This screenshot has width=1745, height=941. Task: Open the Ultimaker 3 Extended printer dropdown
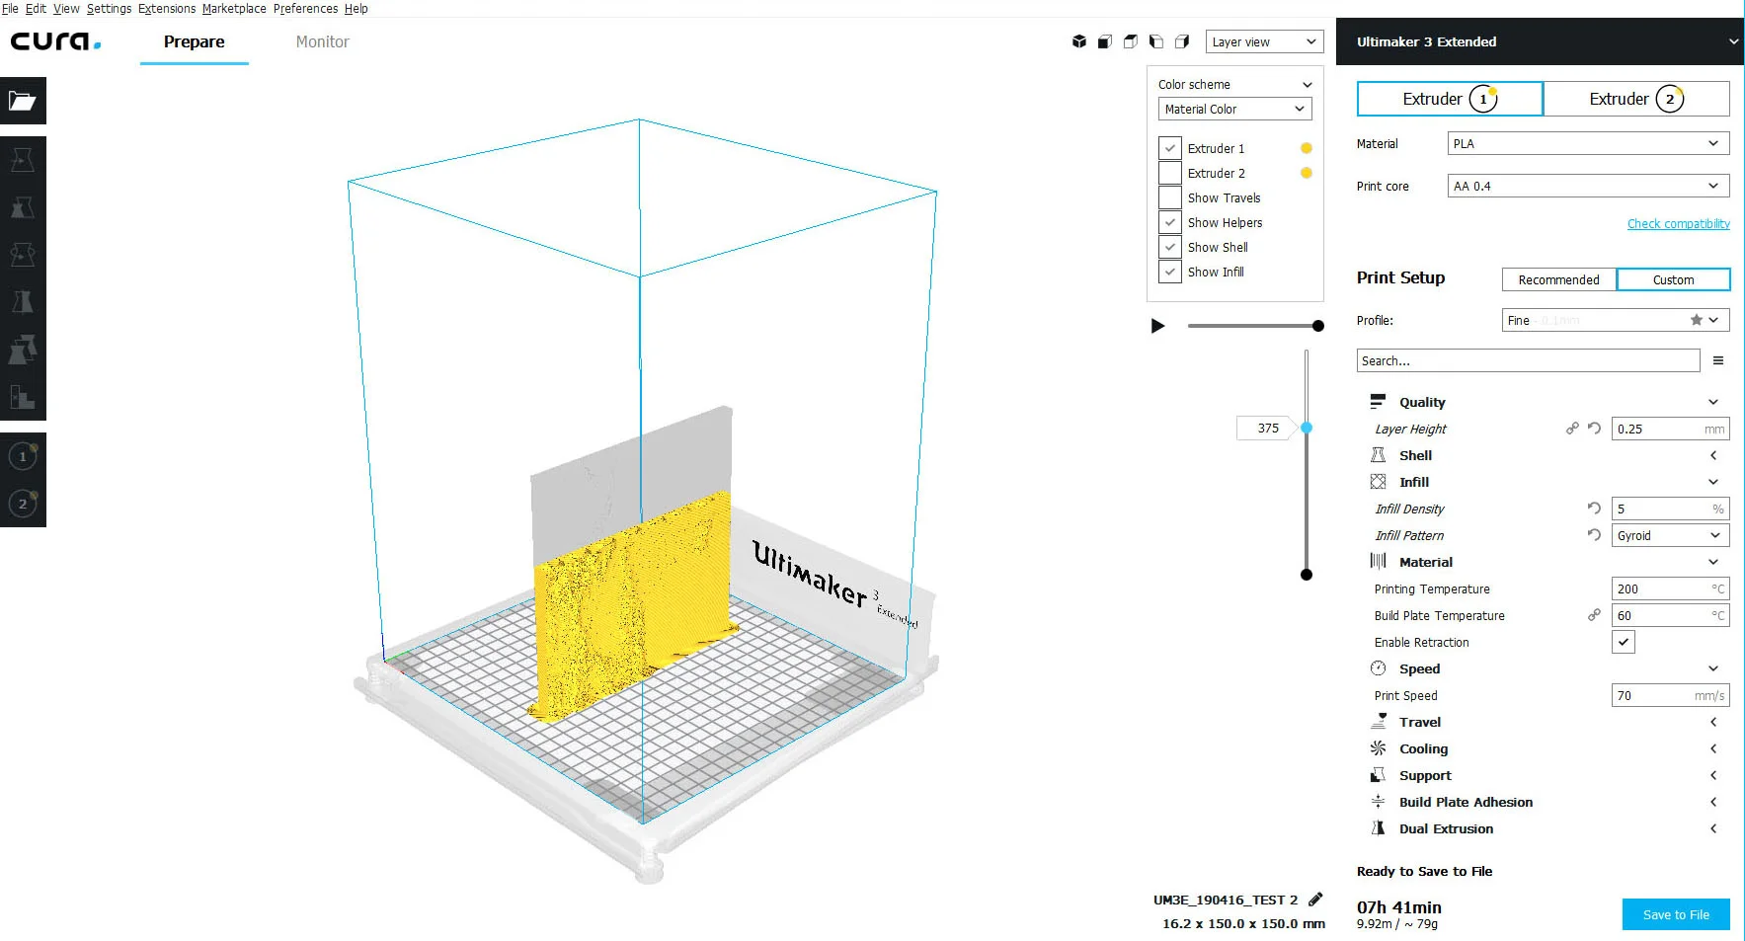[x=1540, y=41]
